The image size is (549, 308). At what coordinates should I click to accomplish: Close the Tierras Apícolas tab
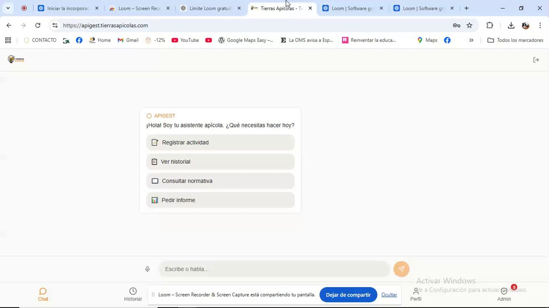[310, 8]
